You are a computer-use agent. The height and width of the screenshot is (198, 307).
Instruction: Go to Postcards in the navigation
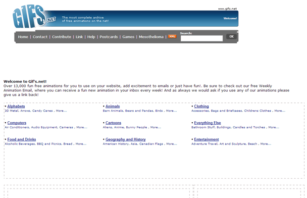click(108, 37)
